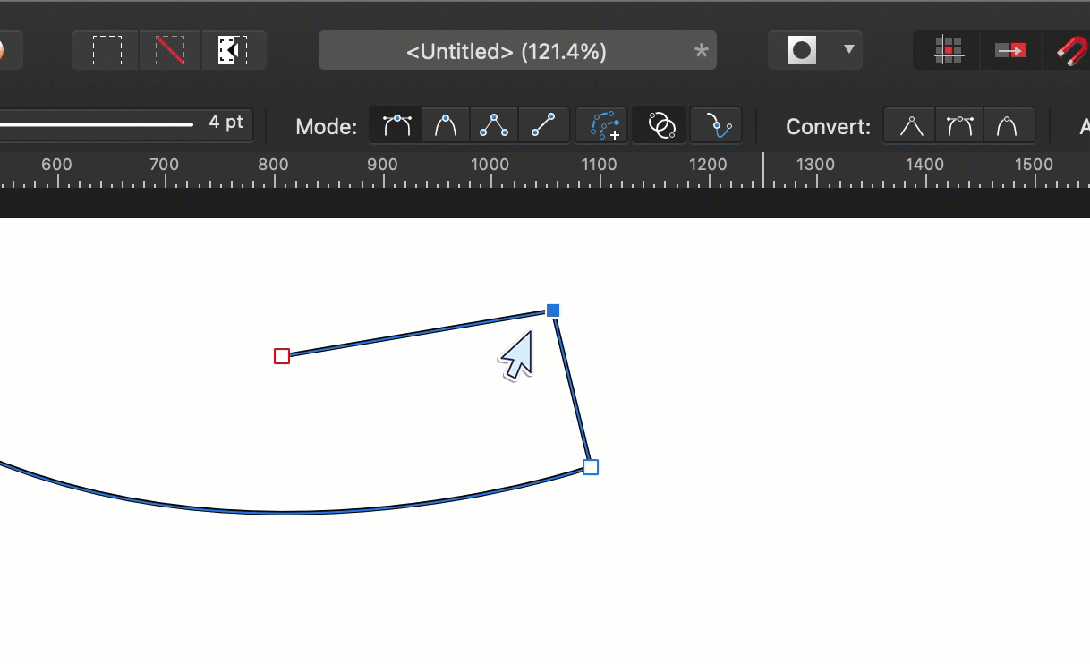Toggle Add New Curve overlapping circles icon
Screen dimensions: 1090x664
click(x=660, y=126)
